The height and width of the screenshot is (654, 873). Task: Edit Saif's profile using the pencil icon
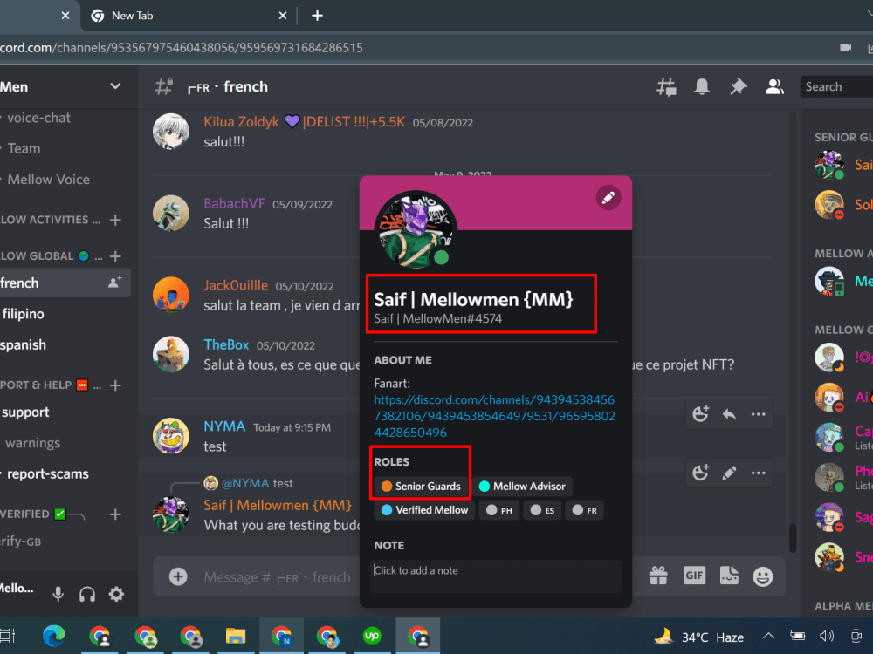tap(608, 197)
